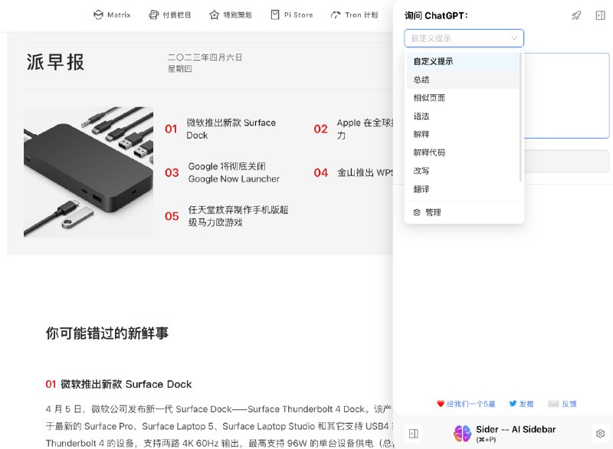Open Sider settings gear icon
613x449 pixels.
(x=601, y=434)
